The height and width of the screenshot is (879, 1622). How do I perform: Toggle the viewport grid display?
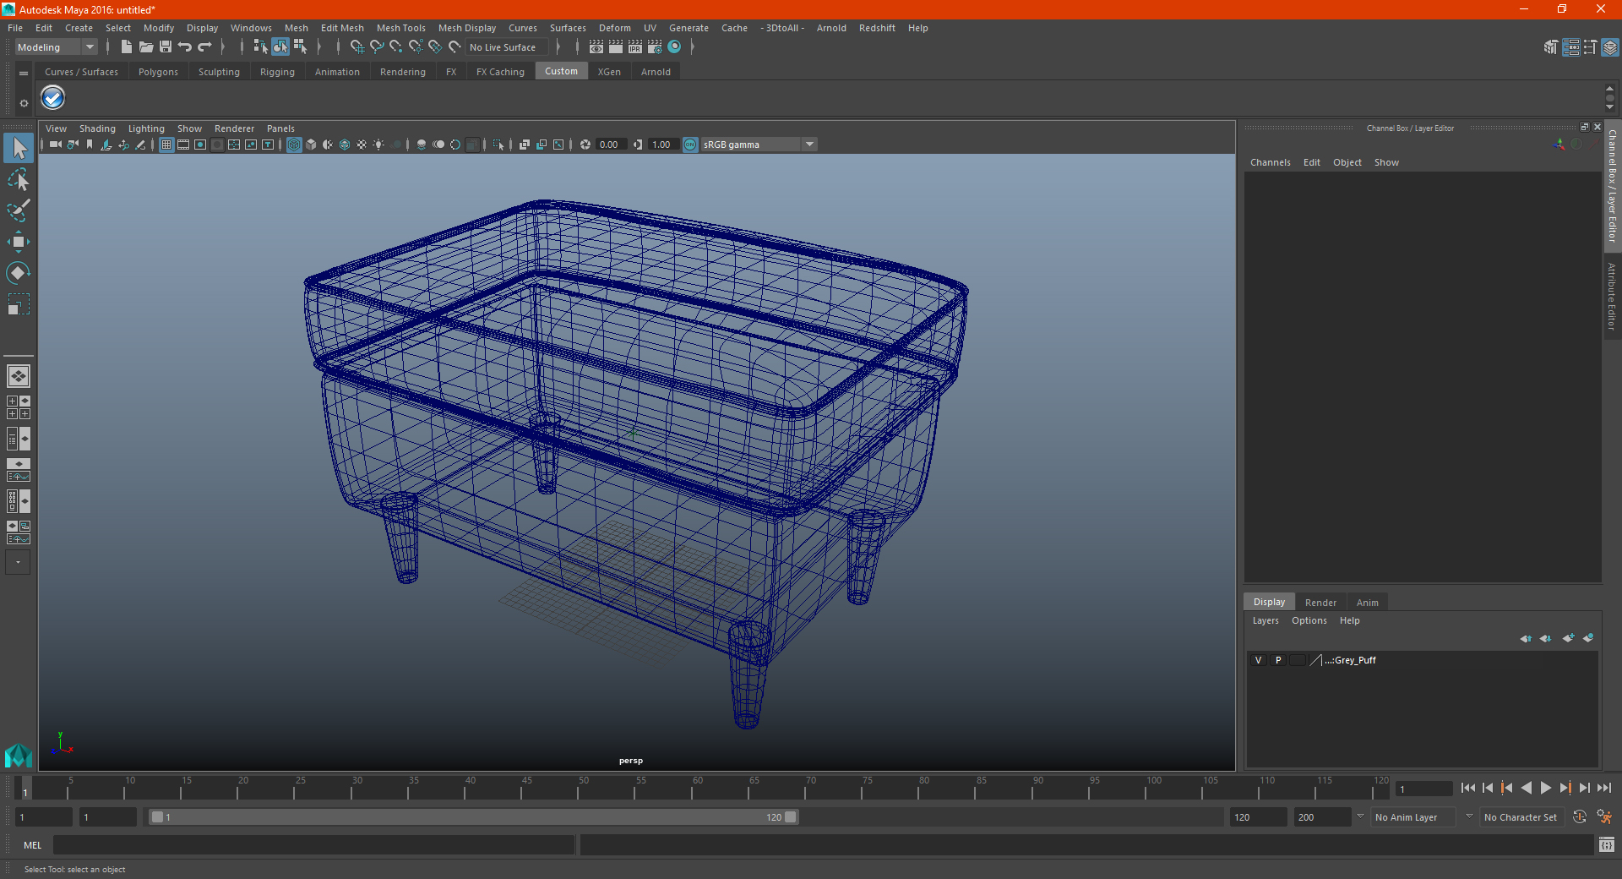click(166, 145)
